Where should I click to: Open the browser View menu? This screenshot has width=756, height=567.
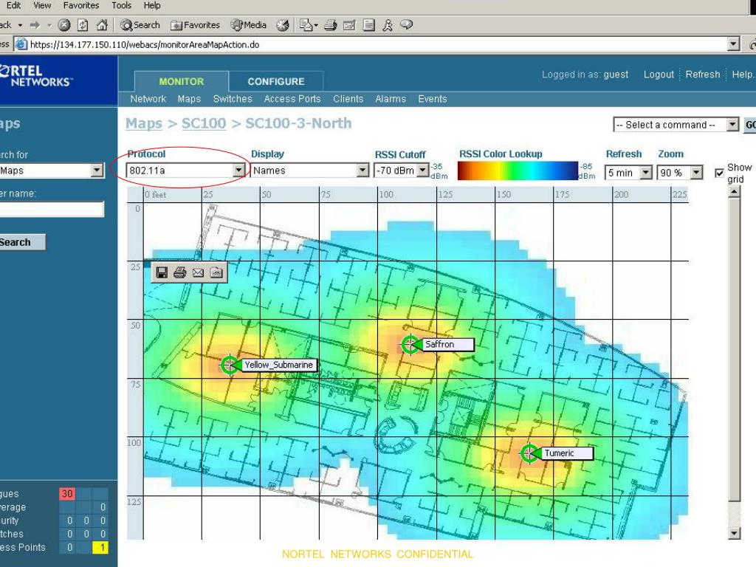(x=42, y=5)
